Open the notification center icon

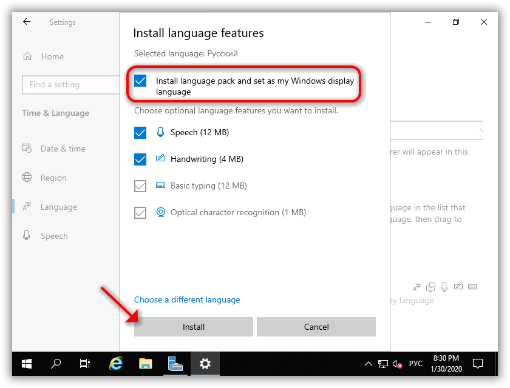[x=478, y=364]
